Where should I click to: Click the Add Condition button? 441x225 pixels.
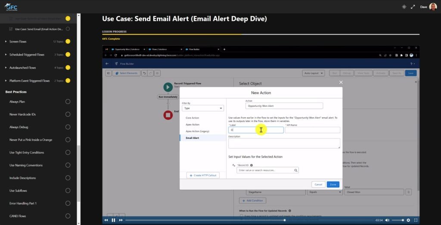point(252,200)
